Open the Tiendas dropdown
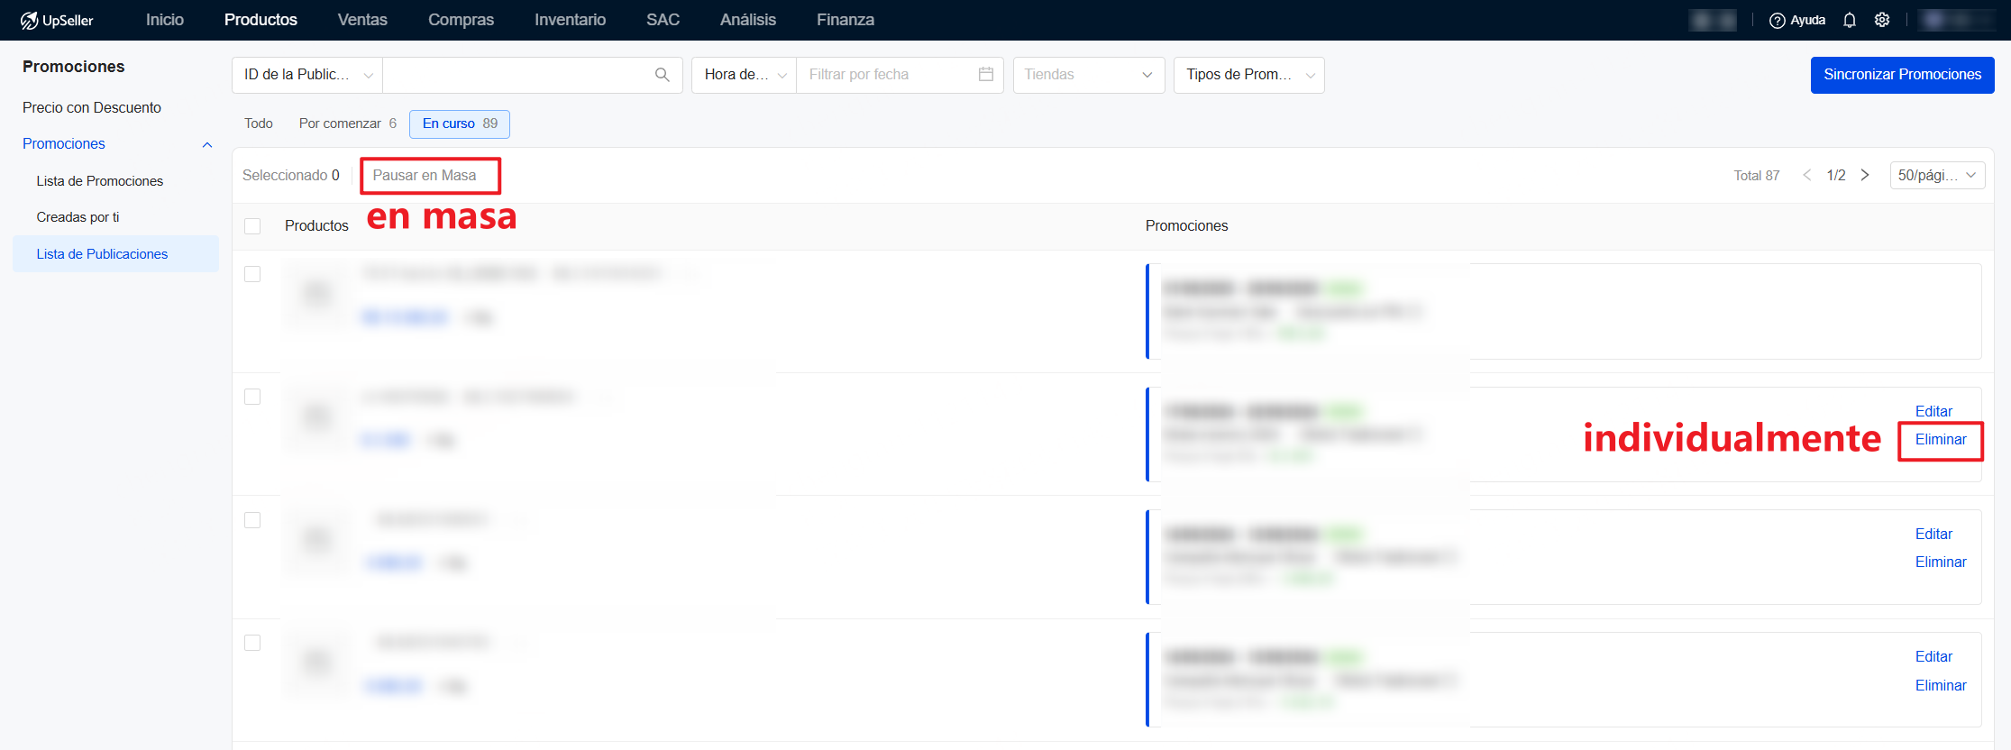Image resolution: width=2011 pixels, height=750 pixels. click(x=1088, y=75)
